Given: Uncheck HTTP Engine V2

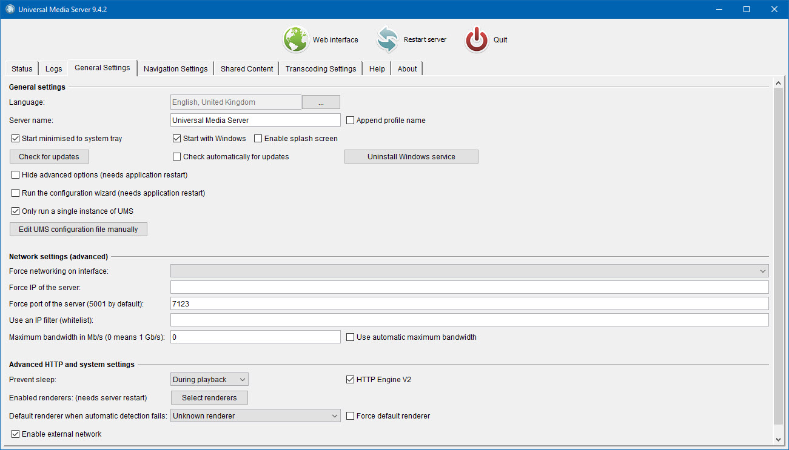Looking at the screenshot, I should [350, 380].
